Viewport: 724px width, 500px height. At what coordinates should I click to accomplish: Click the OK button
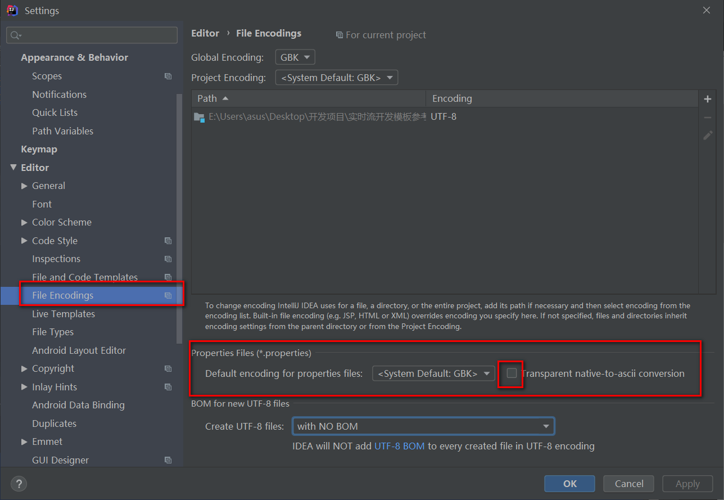(569, 484)
